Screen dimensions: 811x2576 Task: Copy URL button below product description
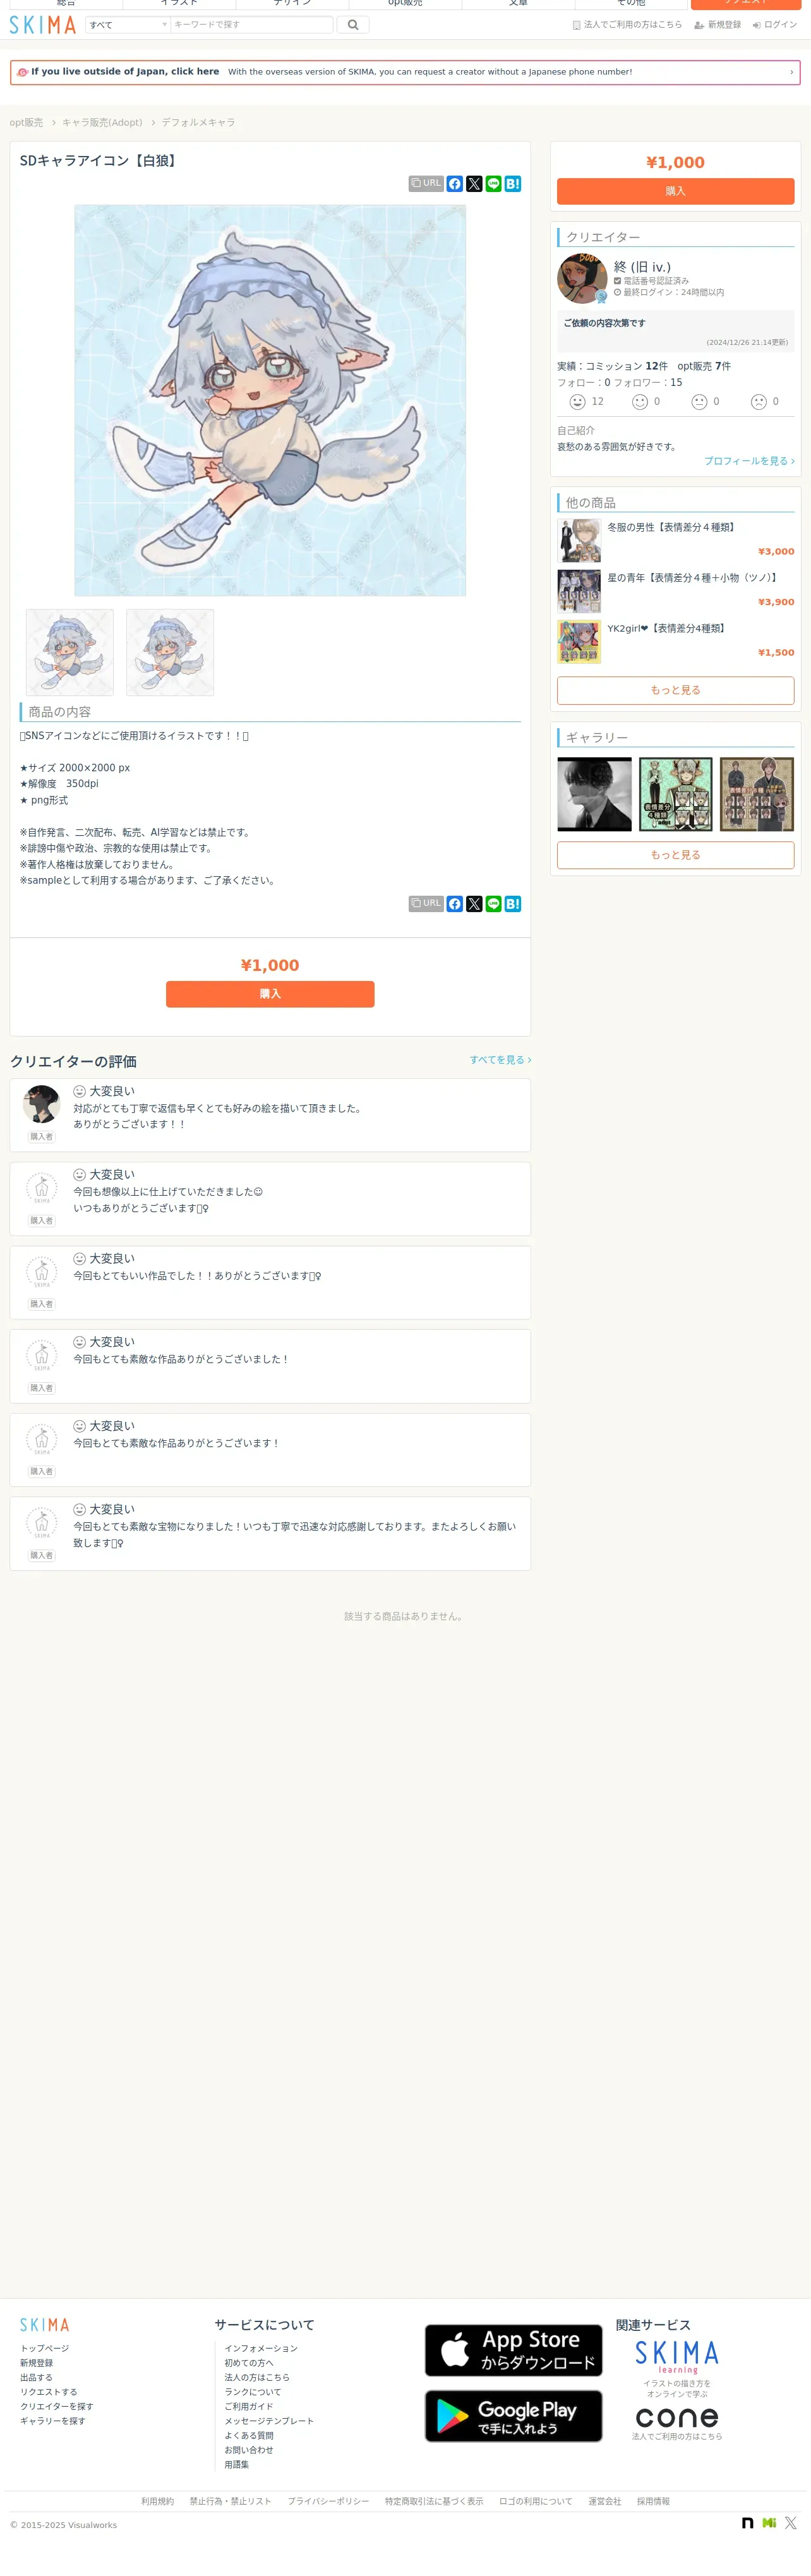[426, 904]
